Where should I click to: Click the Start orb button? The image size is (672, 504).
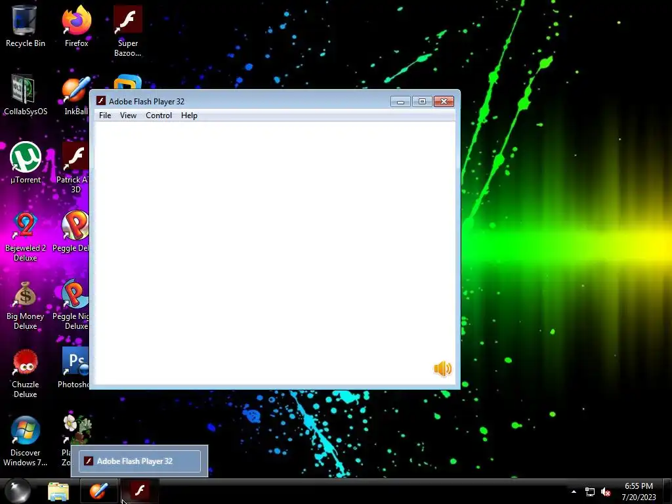17,491
